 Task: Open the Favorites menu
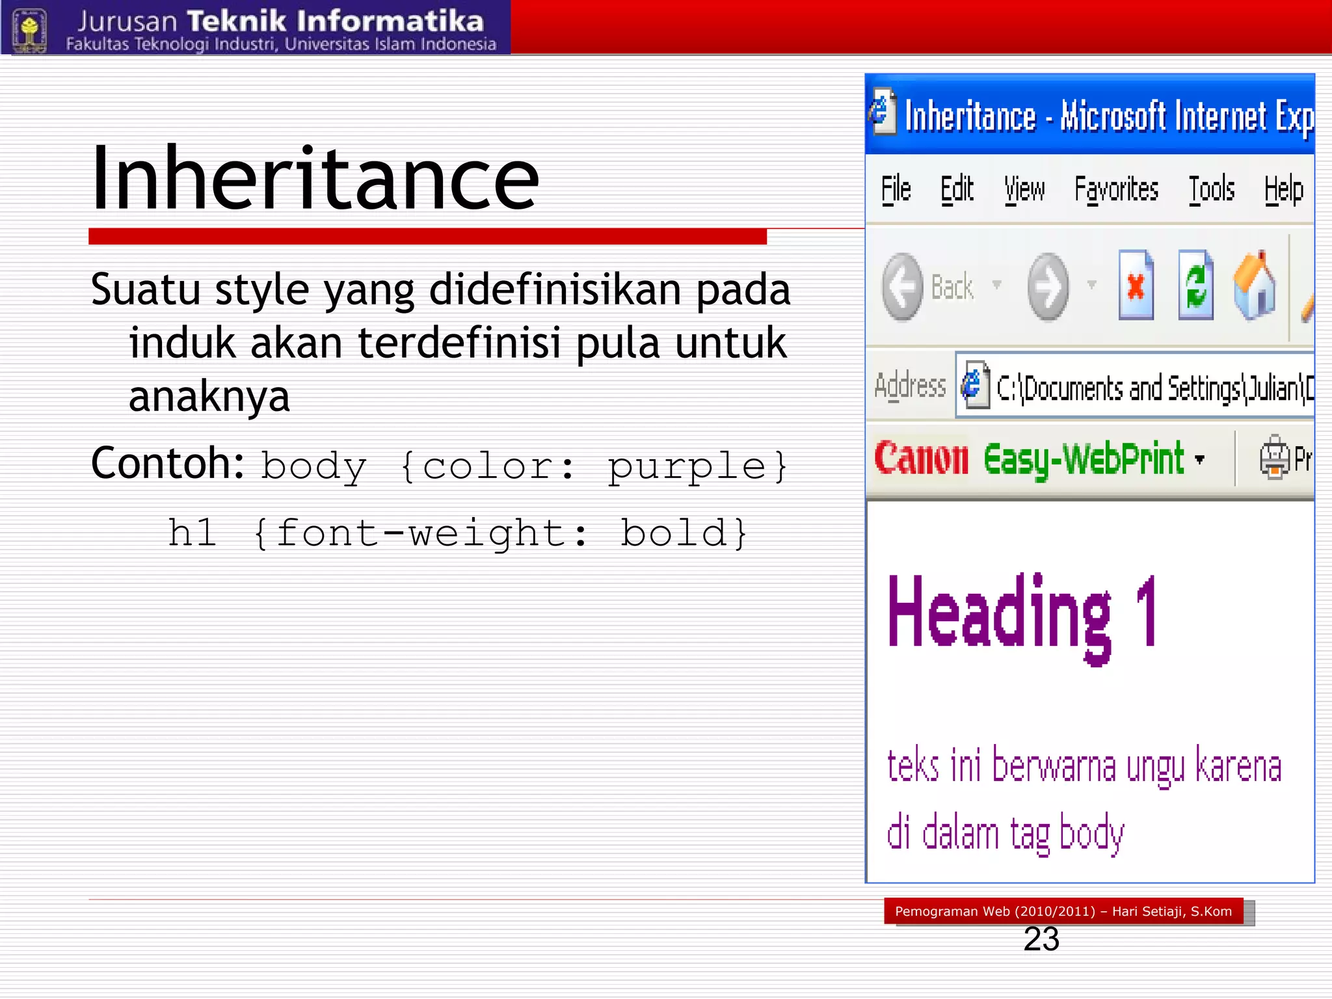click(x=1116, y=190)
